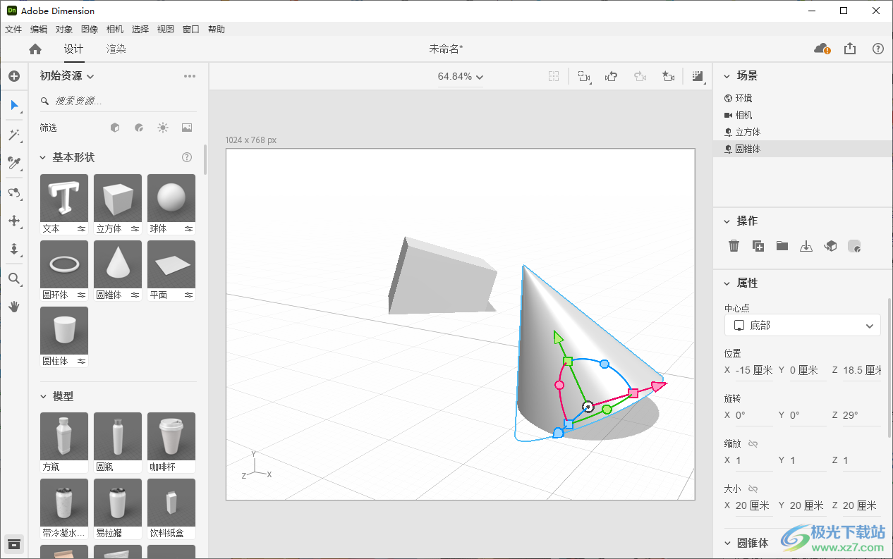The width and height of the screenshot is (893, 559).
Task: Collapse the 场景 panel
Action: tap(727, 75)
